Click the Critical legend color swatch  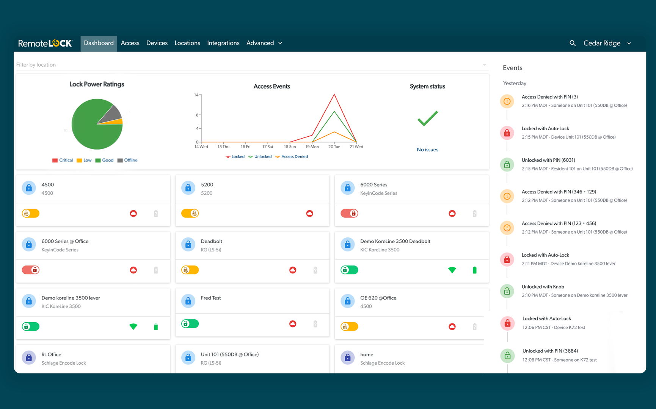55,161
